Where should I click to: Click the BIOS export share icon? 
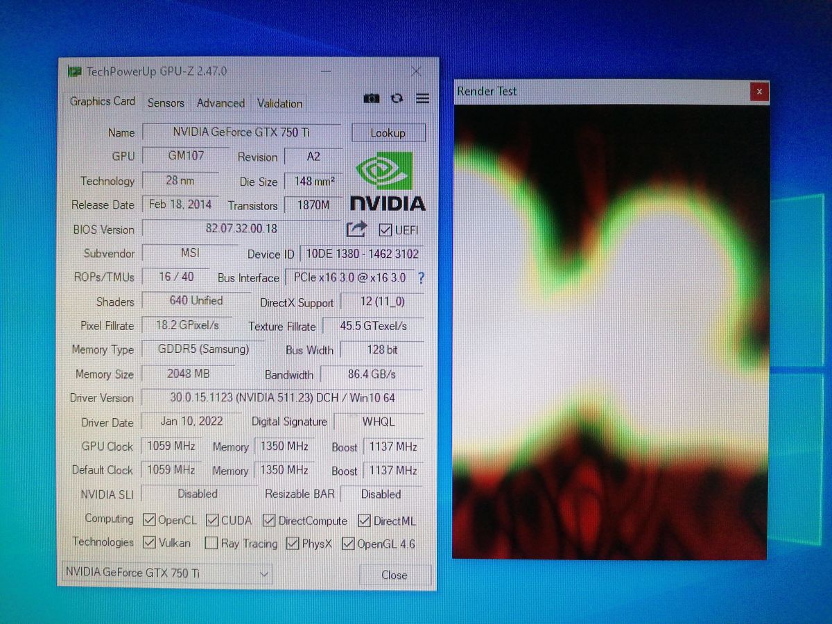(x=356, y=229)
